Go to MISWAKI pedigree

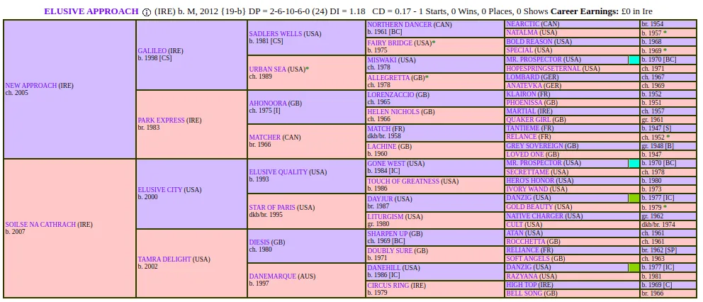383,60
